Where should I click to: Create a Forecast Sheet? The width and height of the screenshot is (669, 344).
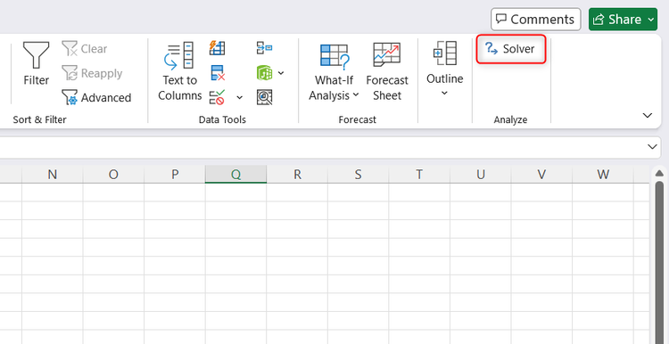point(387,71)
